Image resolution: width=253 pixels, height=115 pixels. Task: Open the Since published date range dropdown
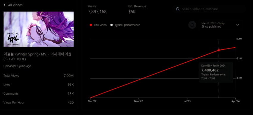[x=220, y=25]
